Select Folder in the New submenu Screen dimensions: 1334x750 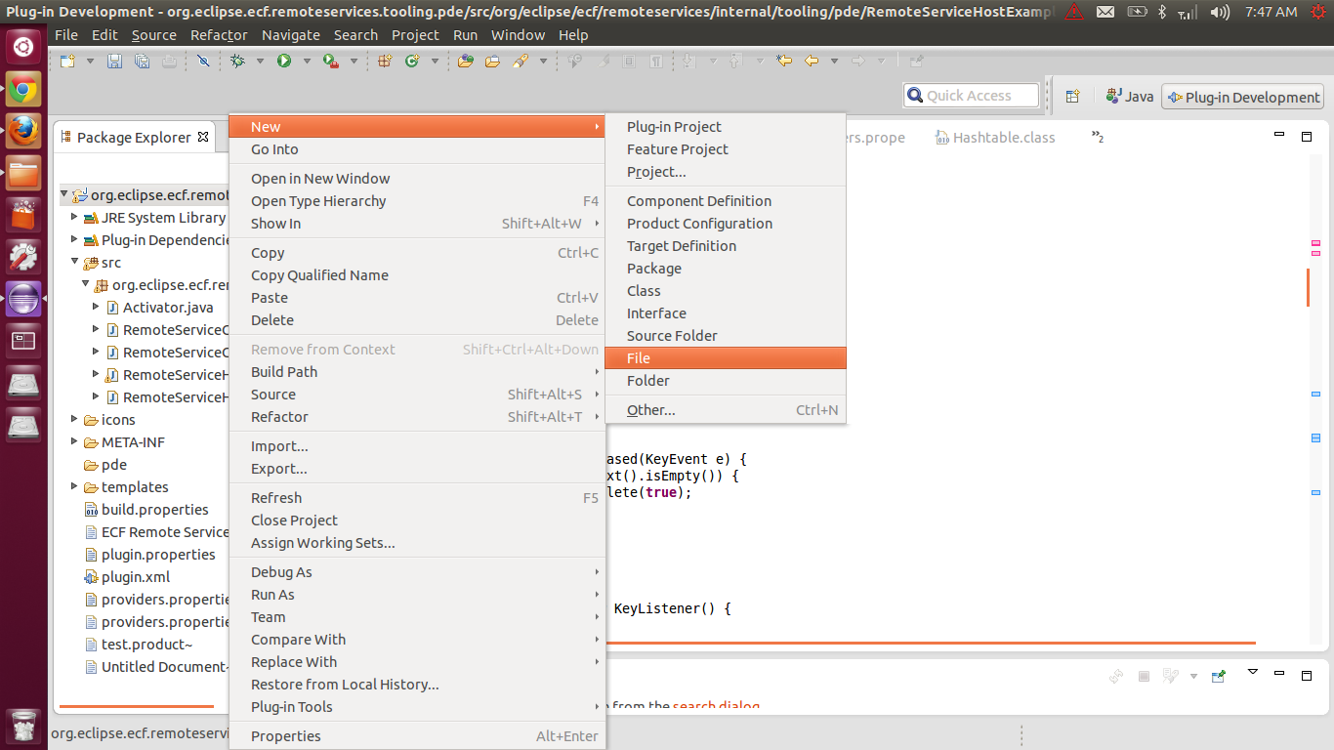(x=726, y=380)
